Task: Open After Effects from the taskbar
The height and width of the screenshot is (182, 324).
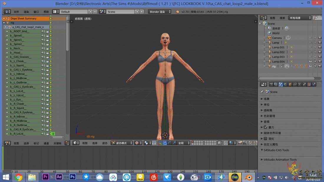Action: [59, 177]
